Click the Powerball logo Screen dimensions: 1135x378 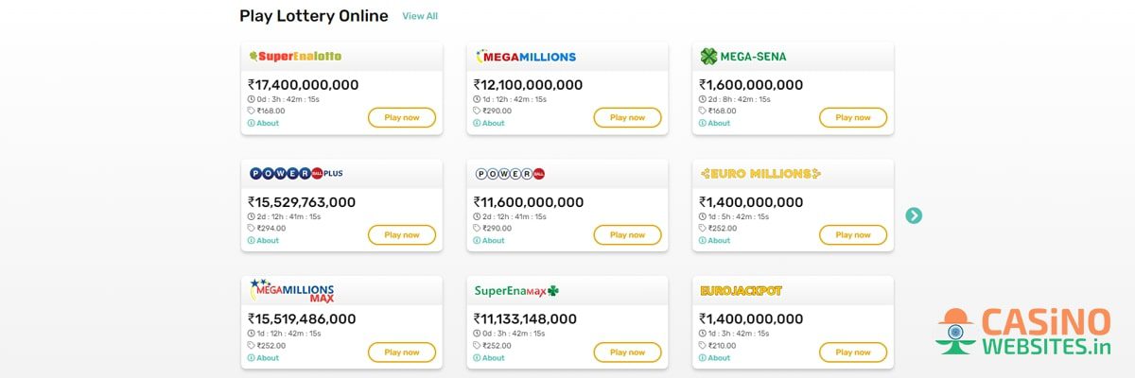511,174
